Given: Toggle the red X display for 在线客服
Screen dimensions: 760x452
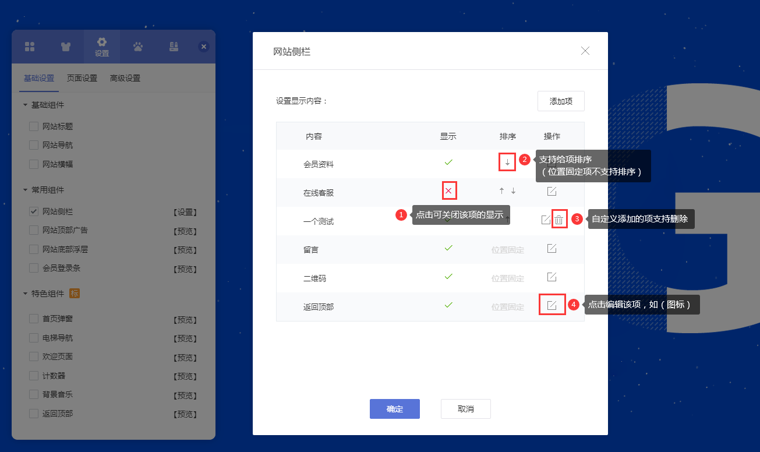Looking at the screenshot, I should coord(448,190).
